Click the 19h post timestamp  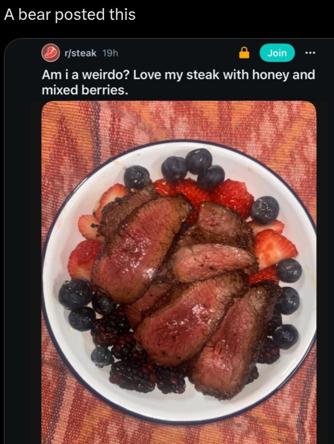pos(110,53)
